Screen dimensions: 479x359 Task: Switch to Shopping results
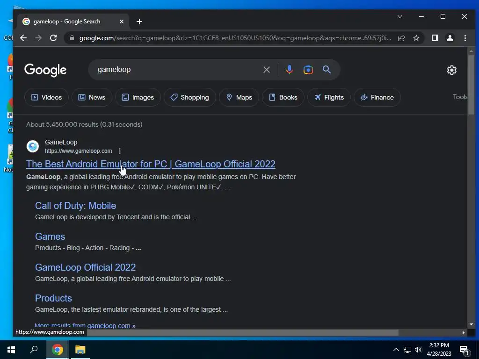190,97
